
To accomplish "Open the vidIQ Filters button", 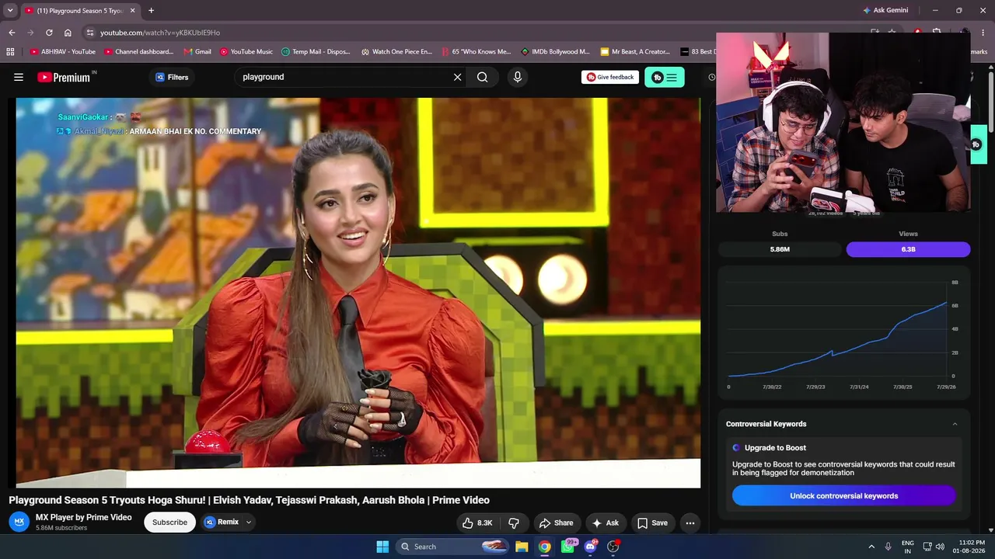I will [x=172, y=77].
